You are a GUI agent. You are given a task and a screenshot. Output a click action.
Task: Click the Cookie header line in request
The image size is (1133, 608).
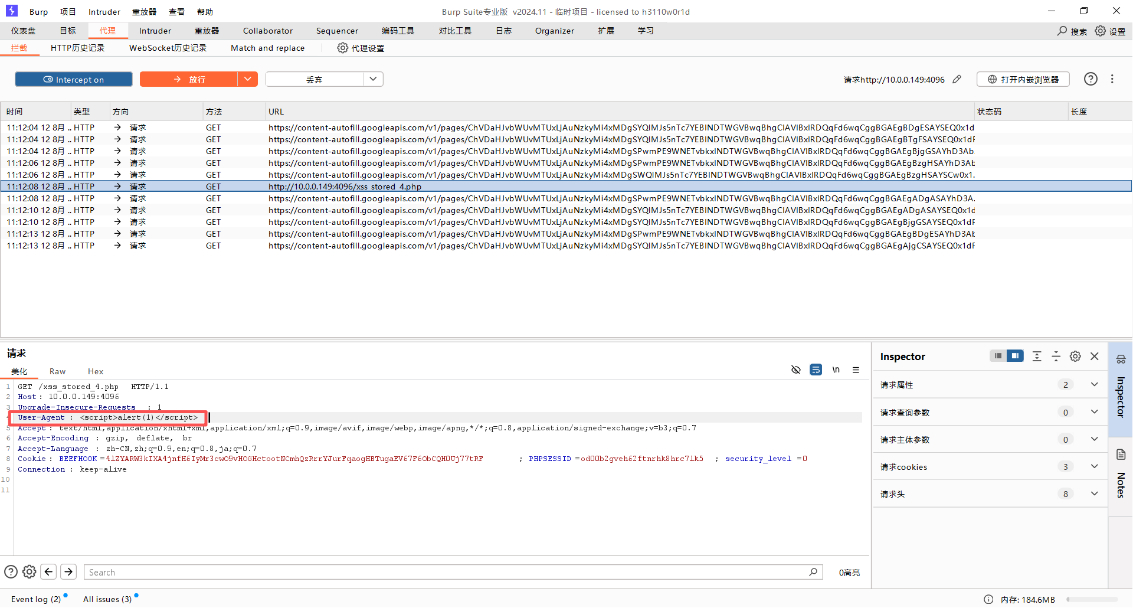pos(412,459)
